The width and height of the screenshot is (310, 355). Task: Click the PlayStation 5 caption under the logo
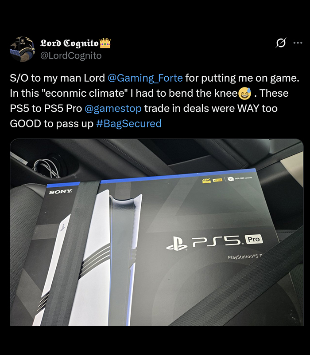245,256
